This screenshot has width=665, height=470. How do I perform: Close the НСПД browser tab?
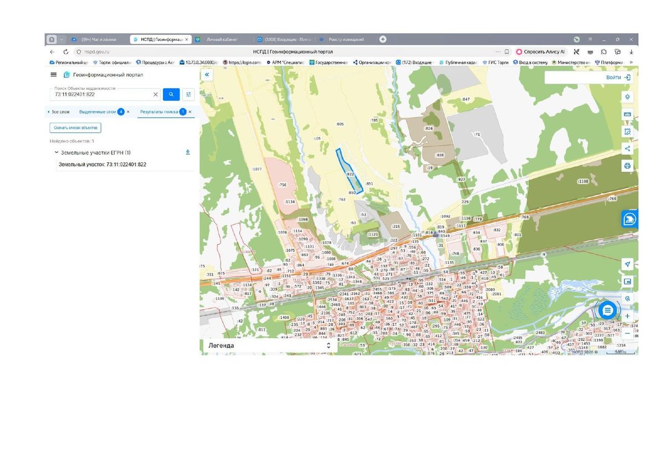click(186, 40)
